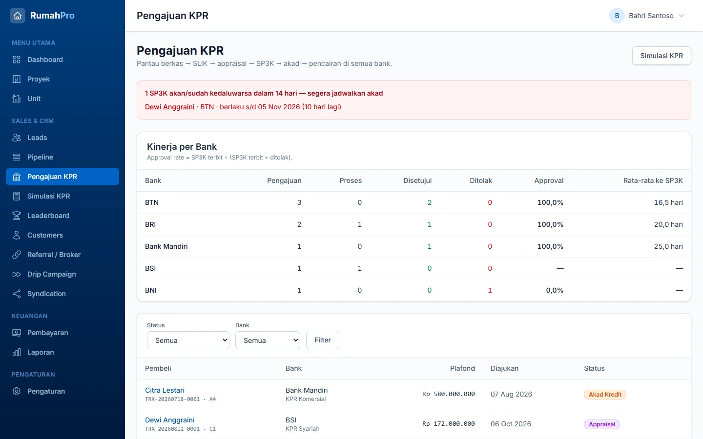Click the user avatar with letter B
Screen dimensions: 703x439
coord(617,16)
